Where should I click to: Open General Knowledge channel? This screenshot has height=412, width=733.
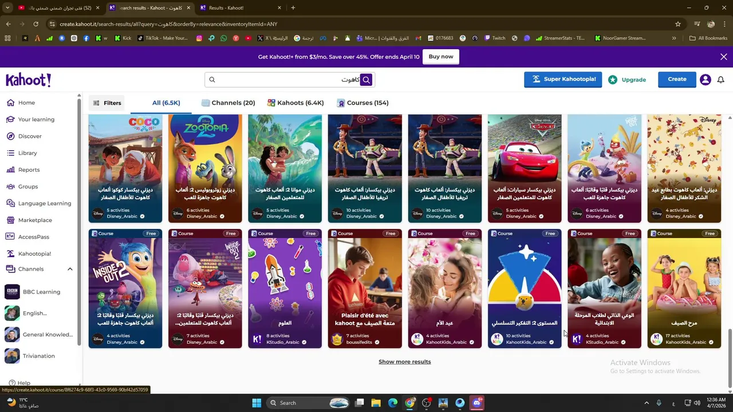point(39,335)
